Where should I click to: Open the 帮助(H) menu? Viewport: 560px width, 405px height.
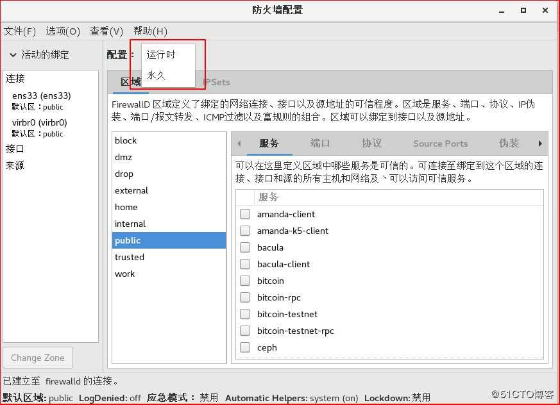pos(150,31)
